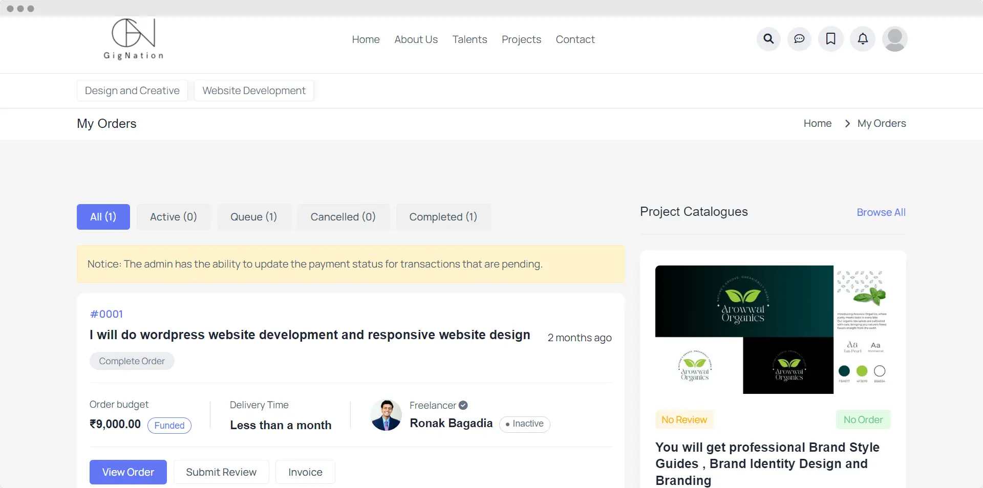
Task: Click the '2 months ago' timestamp
Action: tap(580, 338)
